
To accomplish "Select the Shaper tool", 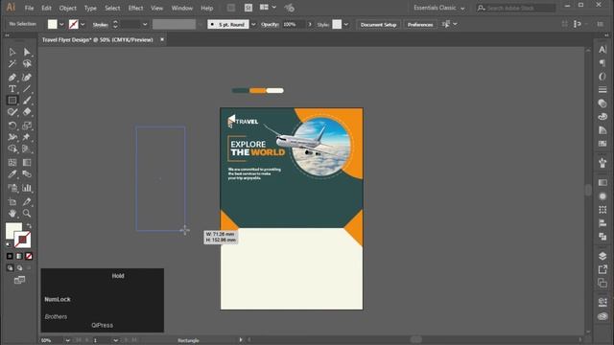I will (x=12, y=112).
